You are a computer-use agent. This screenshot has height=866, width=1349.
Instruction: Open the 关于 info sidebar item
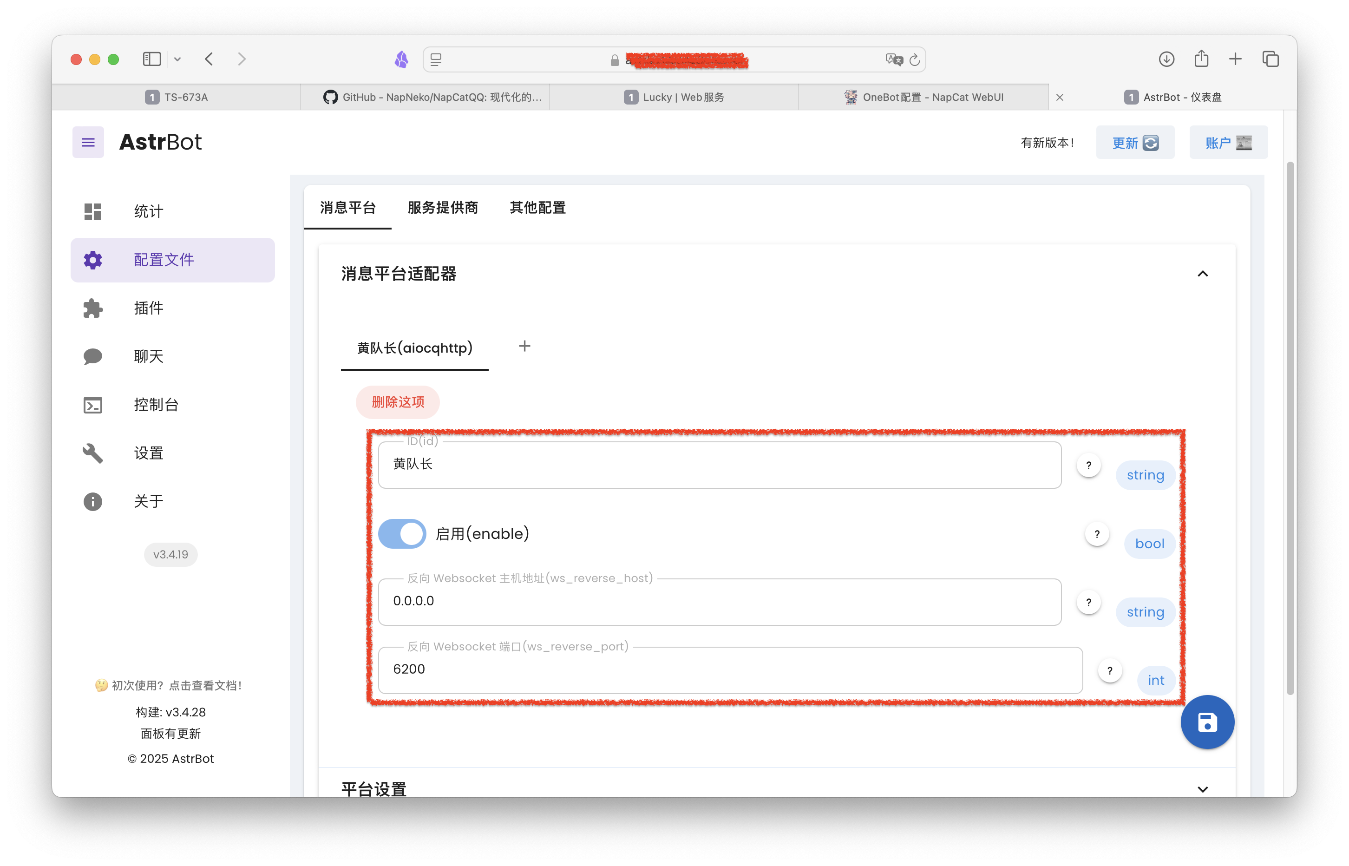click(x=172, y=502)
